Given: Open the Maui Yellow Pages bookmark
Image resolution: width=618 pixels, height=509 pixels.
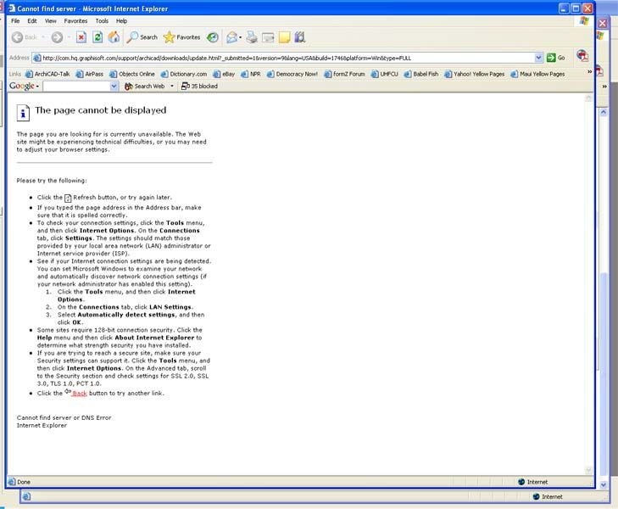Looking at the screenshot, I should click(537, 74).
